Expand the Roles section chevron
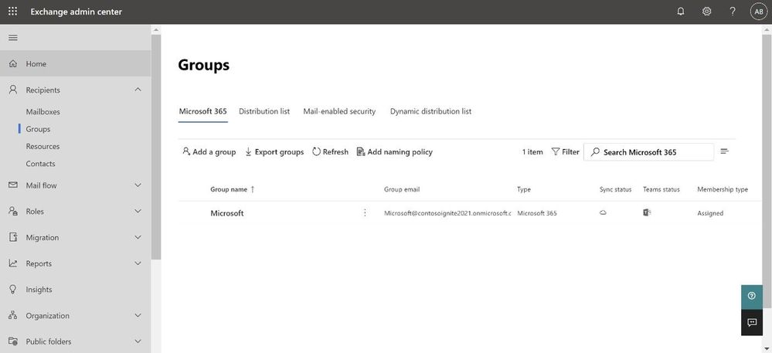 pyautogui.click(x=138, y=211)
